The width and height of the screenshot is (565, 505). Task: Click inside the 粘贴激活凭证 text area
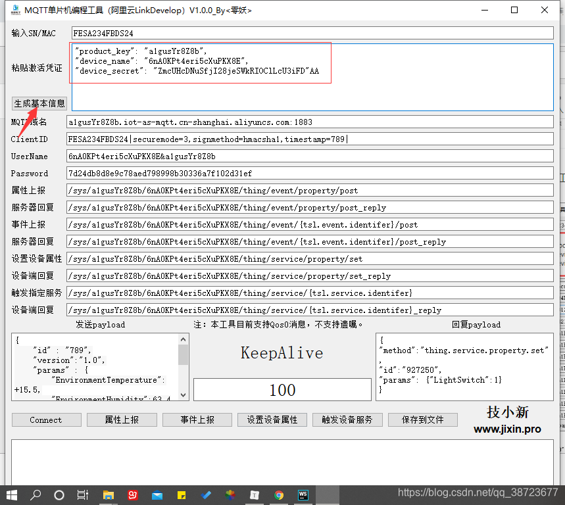[312, 77]
